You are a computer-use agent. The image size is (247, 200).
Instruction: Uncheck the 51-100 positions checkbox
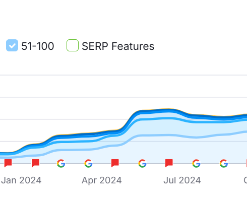click(12, 45)
